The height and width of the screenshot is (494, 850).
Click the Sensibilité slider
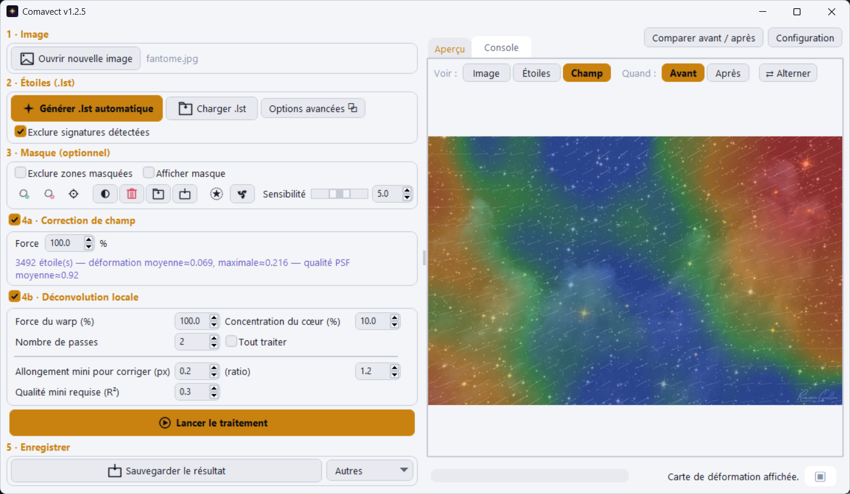coord(340,194)
